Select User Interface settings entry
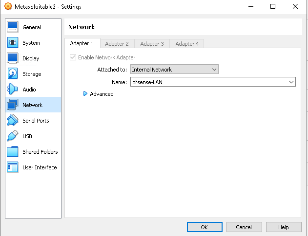Viewport: 308px width, 236px height. [33, 167]
